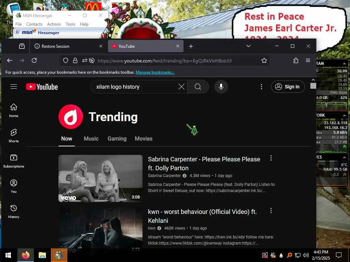Reload the page with the refresh icon

[x=34, y=61]
